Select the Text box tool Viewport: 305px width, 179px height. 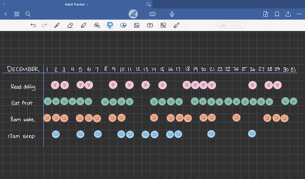coord(150,25)
